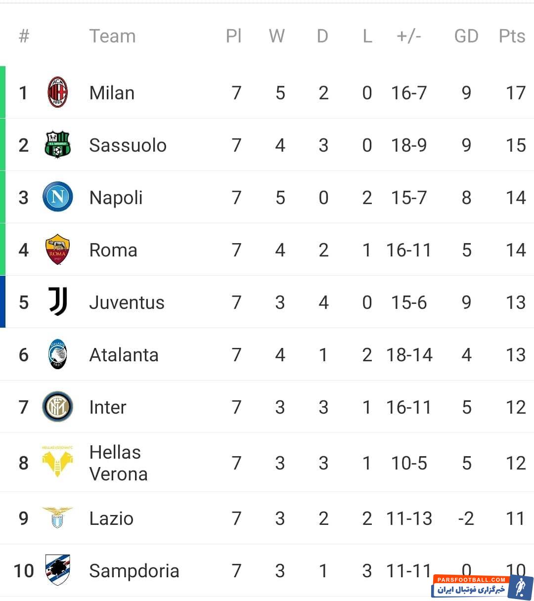Click the Team column header
The width and height of the screenshot is (534, 601).
(112, 36)
